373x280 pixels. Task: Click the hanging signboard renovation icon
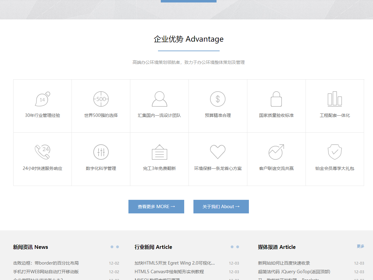pyautogui.click(x=160, y=152)
